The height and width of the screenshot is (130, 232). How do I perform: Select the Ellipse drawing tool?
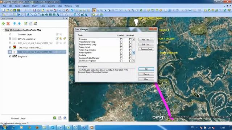click(47, 14)
